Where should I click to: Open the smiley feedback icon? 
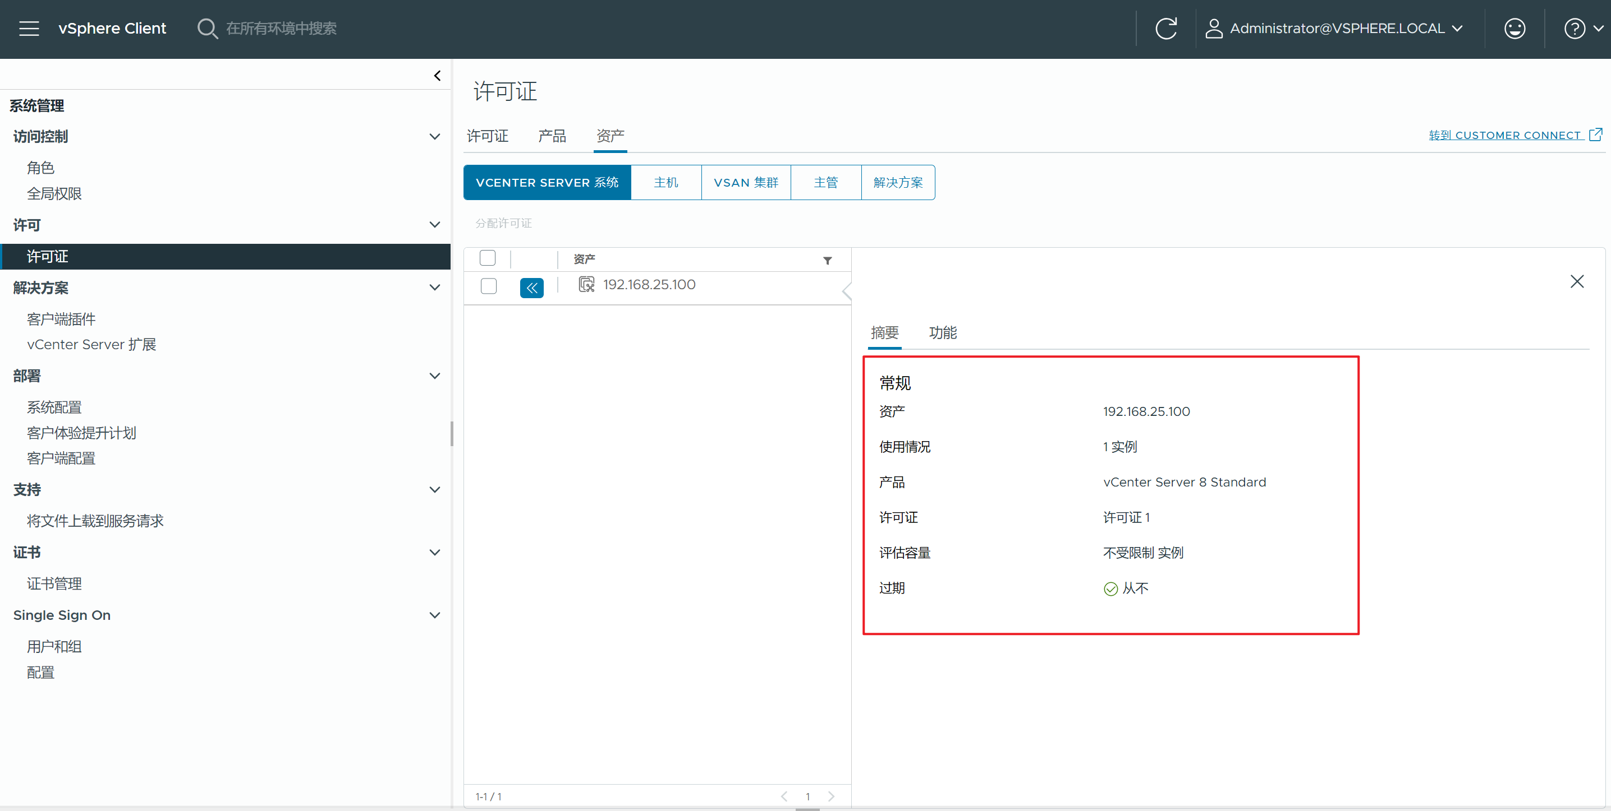tap(1514, 29)
